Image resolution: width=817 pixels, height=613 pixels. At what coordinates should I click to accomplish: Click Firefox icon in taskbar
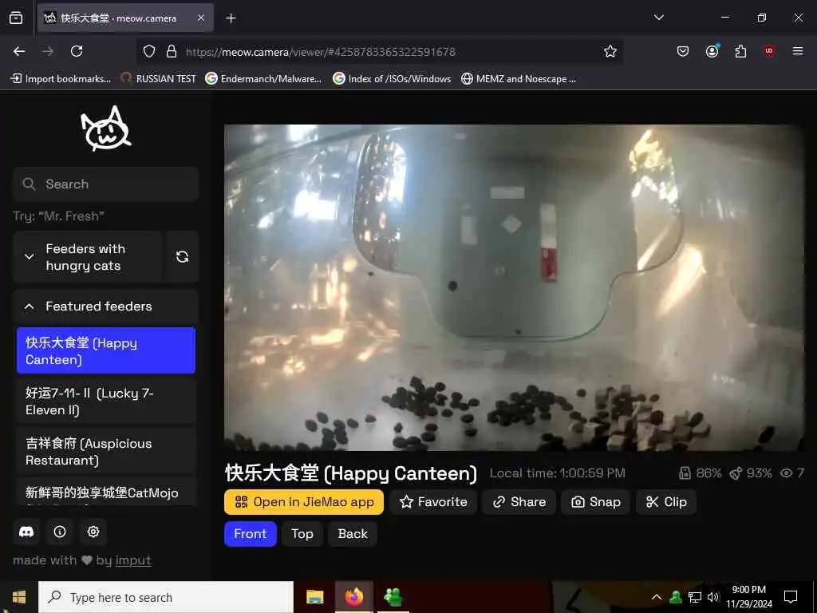353,597
